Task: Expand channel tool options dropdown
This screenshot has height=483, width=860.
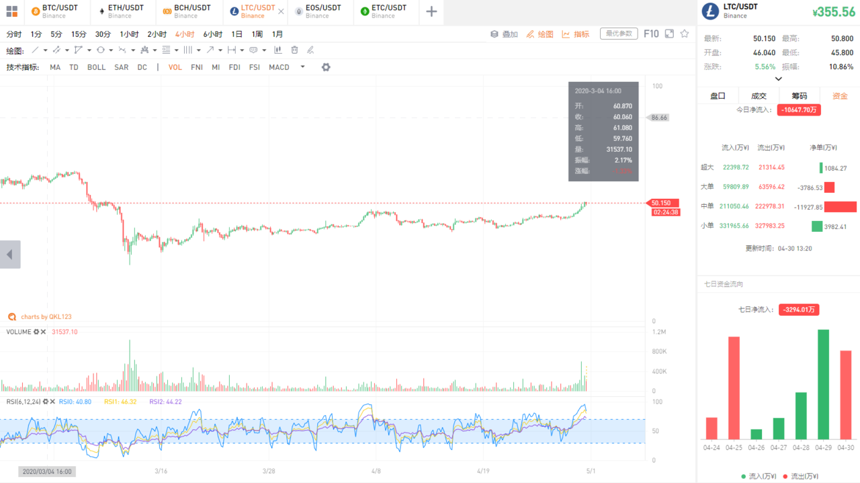Action: 67,50
